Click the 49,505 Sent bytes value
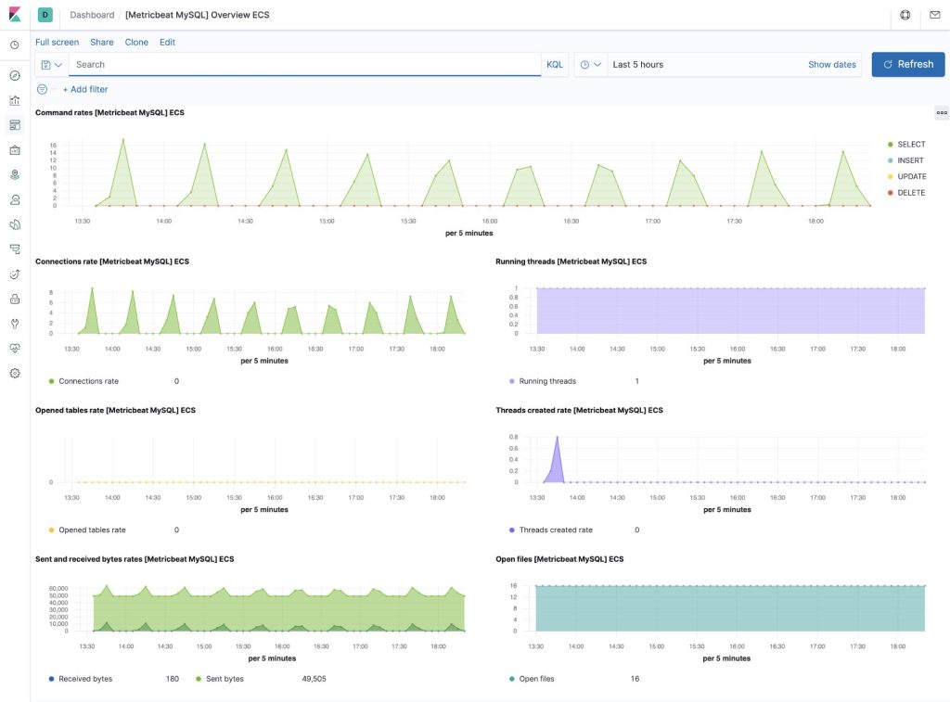 314,679
